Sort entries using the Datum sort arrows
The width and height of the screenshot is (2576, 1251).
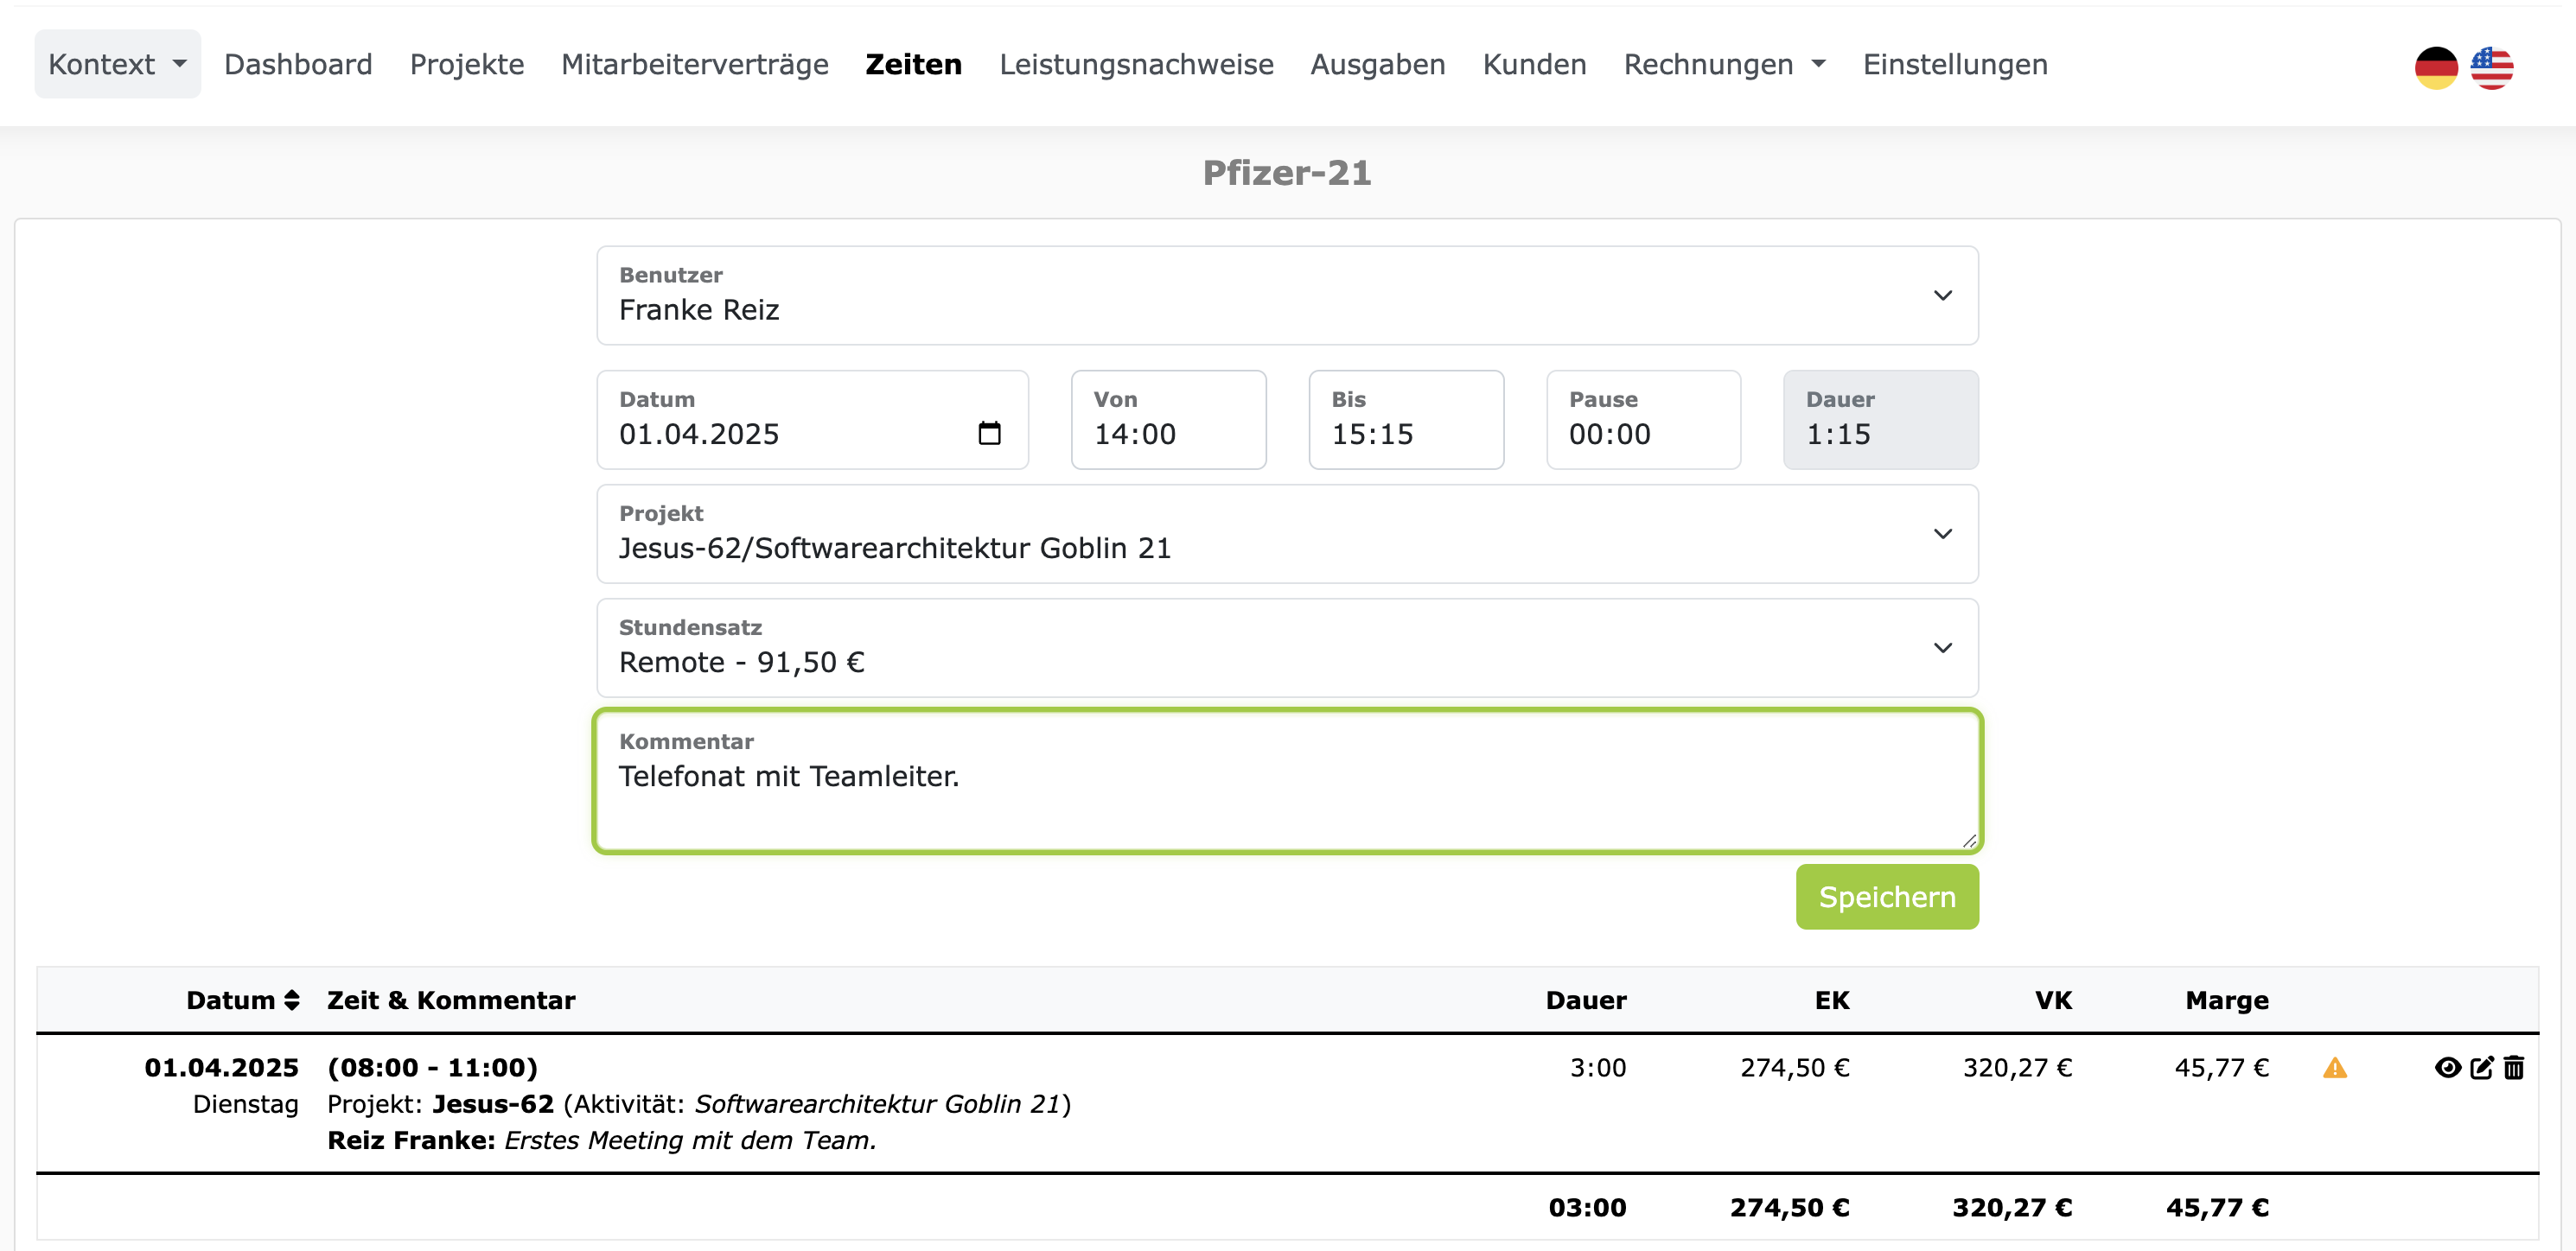pyautogui.click(x=291, y=1000)
